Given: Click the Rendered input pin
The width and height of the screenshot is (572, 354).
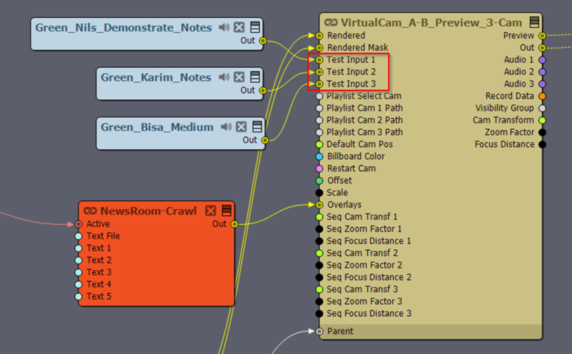Looking at the screenshot, I should tap(319, 36).
